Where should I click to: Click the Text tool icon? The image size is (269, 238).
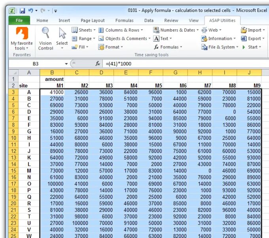(x=156, y=38)
